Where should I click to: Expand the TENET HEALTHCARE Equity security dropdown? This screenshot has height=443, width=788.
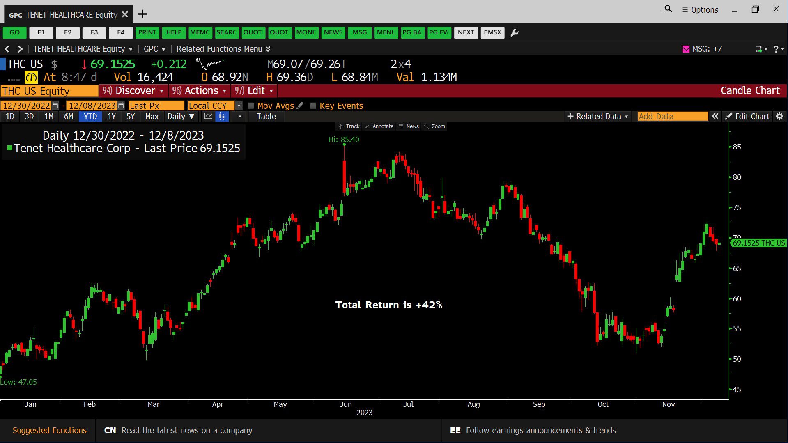pos(83,49)
